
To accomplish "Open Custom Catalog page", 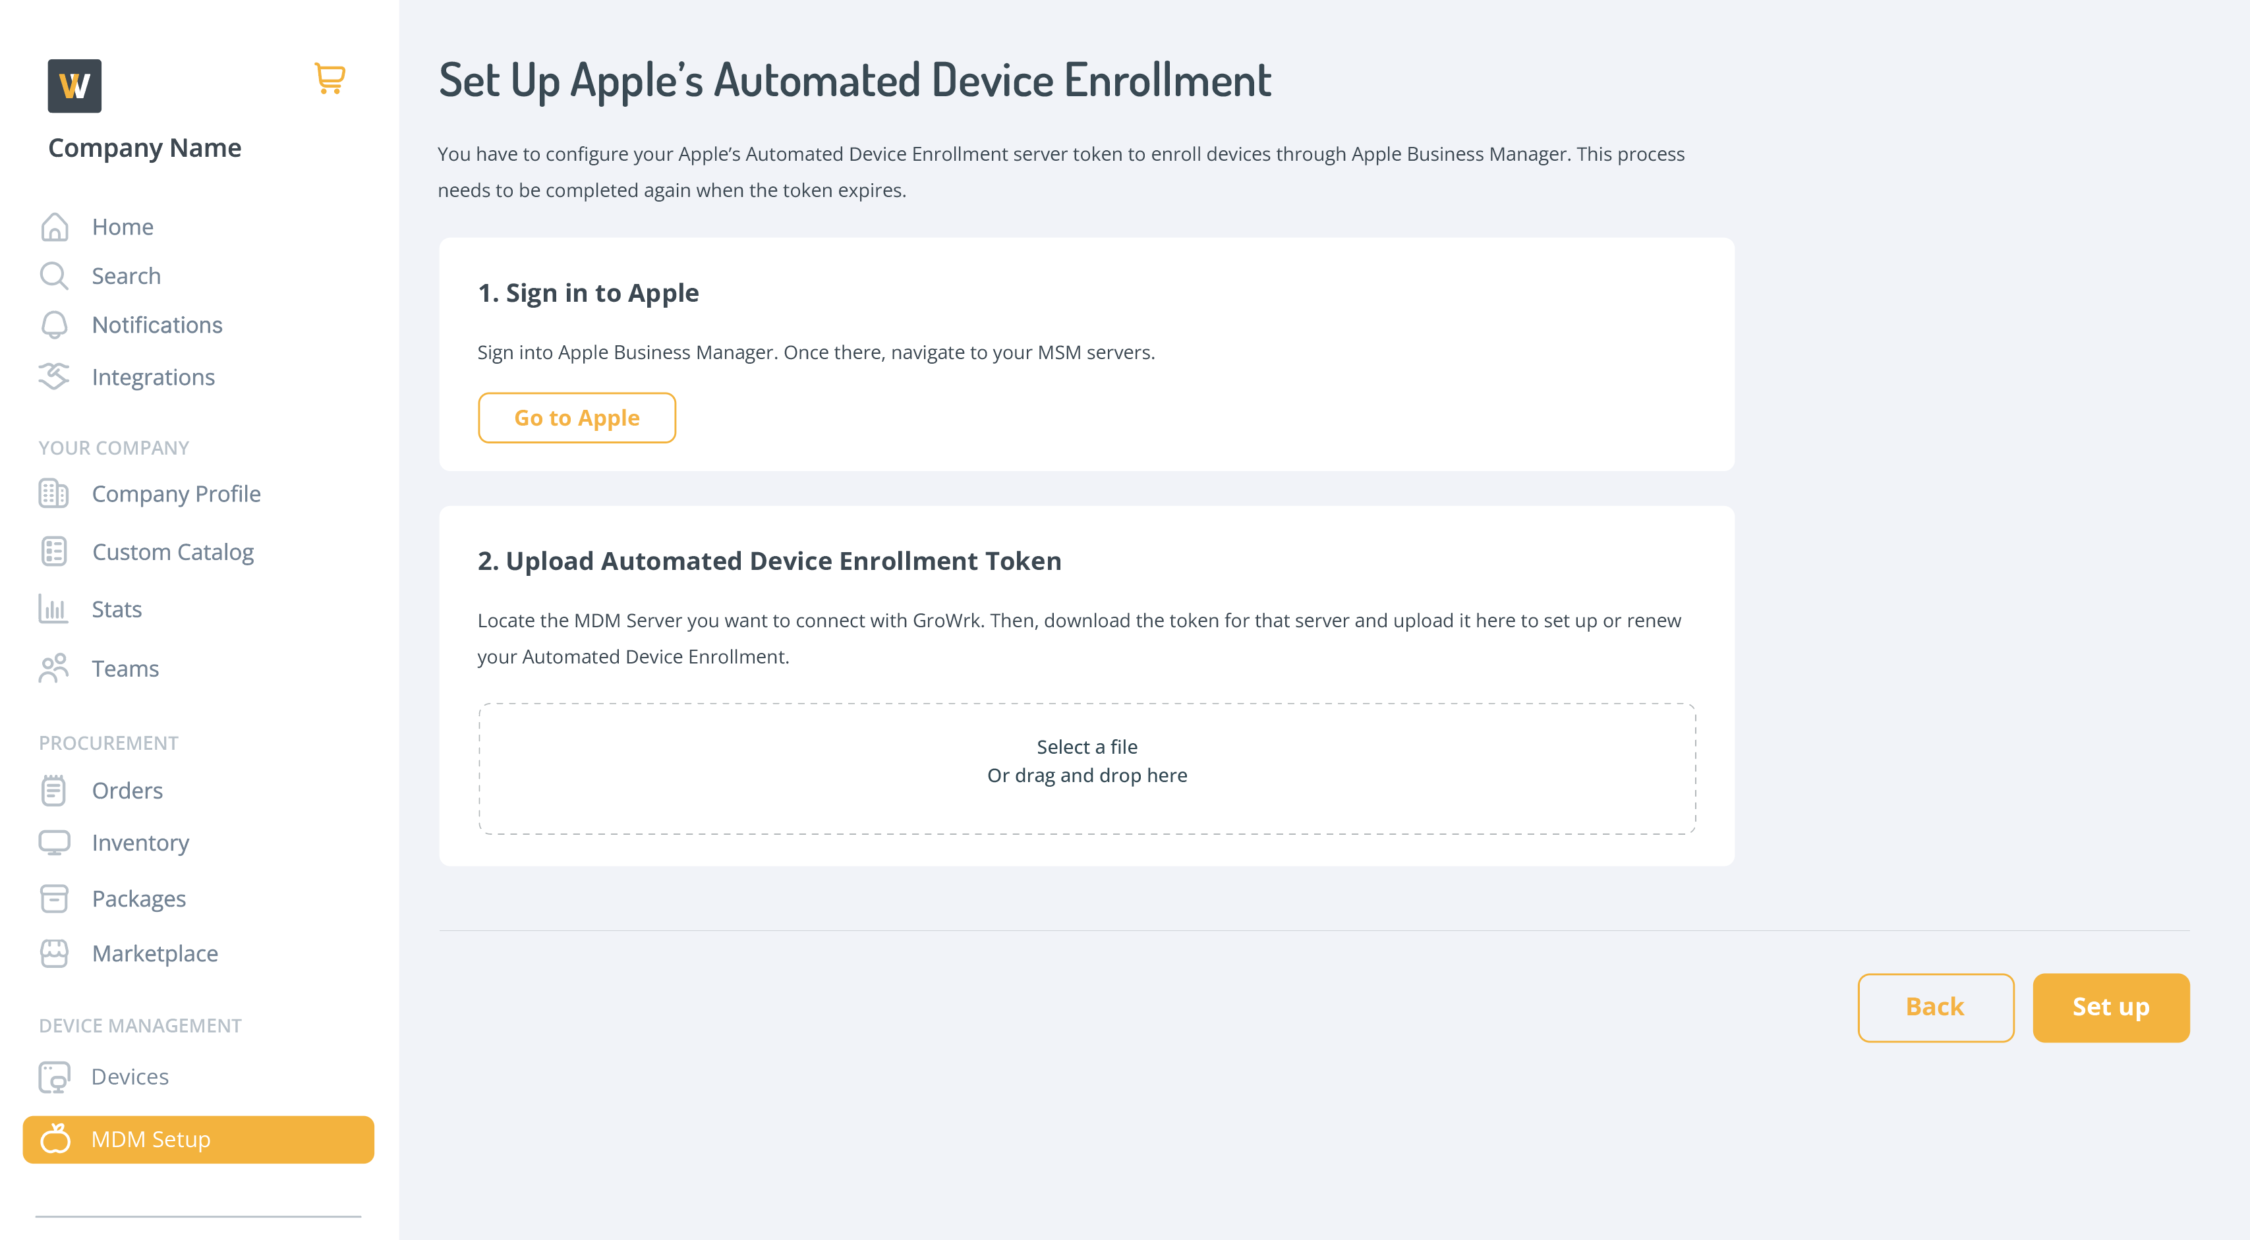I will coord(173,552).
